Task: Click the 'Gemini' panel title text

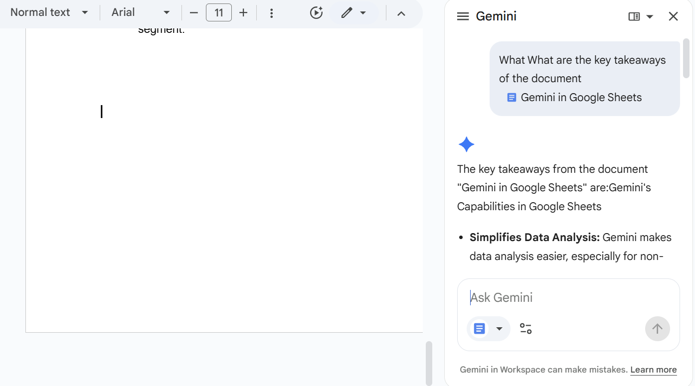Action: (x=496, y=16)
